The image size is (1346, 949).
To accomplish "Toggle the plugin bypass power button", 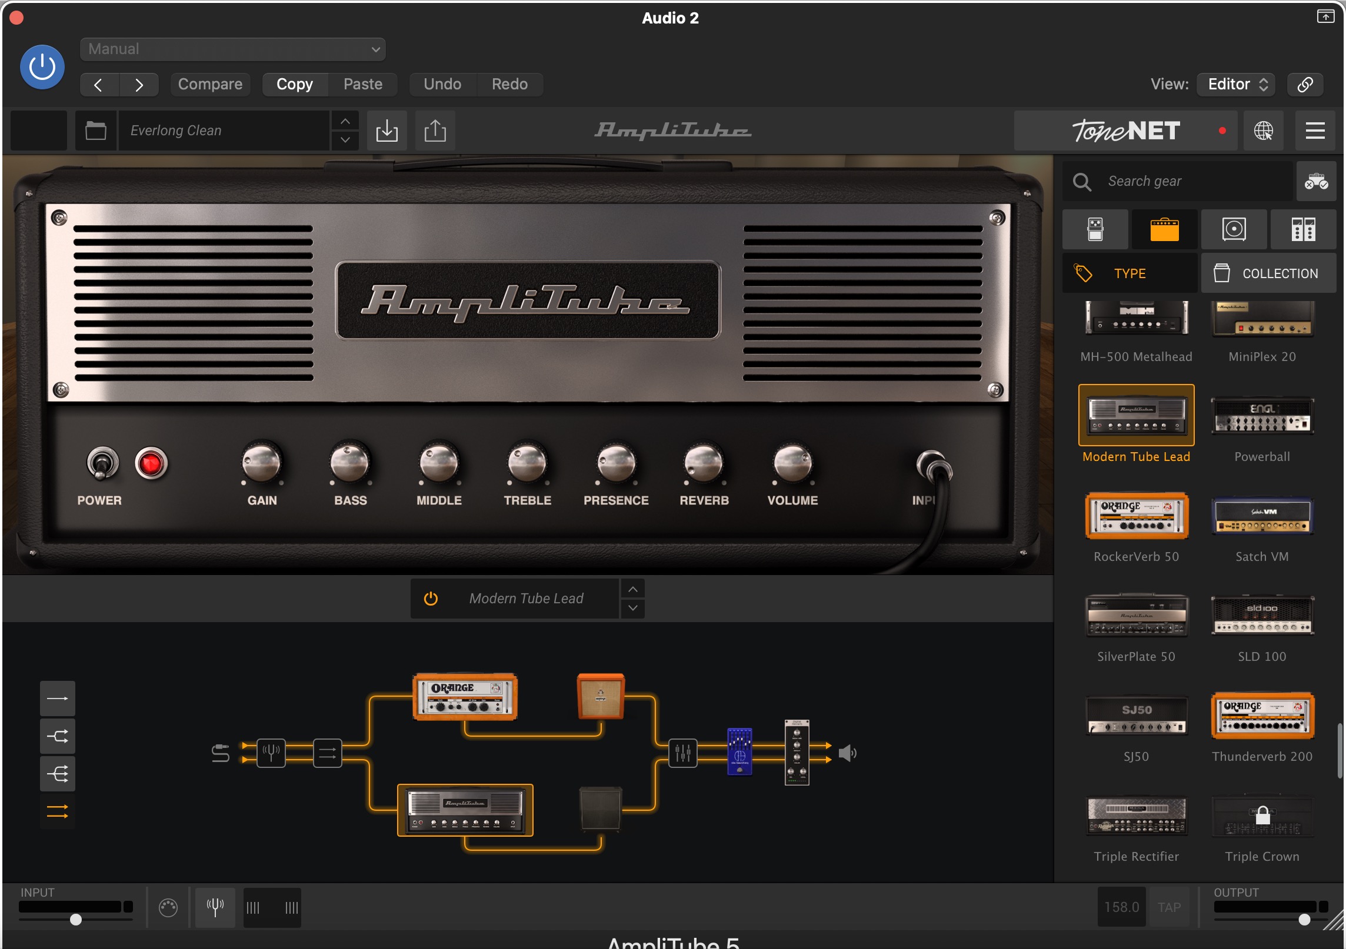I will pos(42,67).
